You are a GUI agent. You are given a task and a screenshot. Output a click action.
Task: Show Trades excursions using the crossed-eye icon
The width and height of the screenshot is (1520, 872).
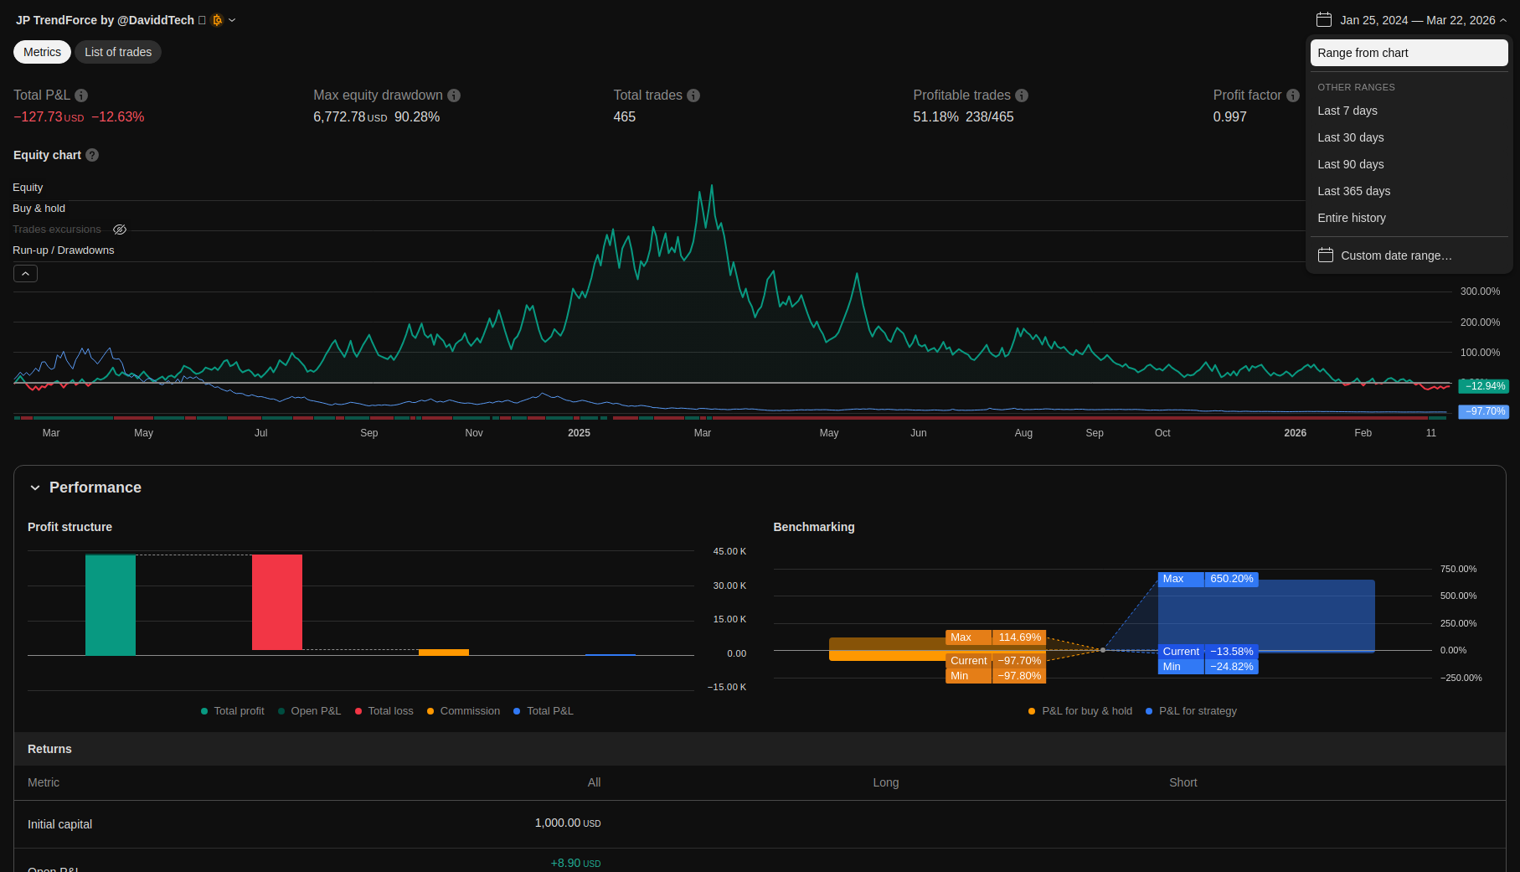pyautogui.click(x=120, y=230)
